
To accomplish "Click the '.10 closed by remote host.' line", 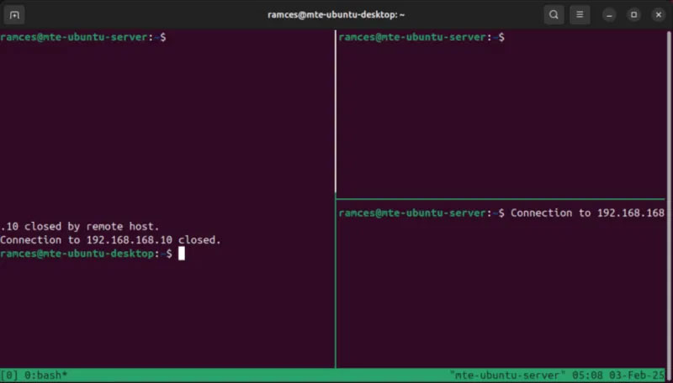I will coord(80,226).
